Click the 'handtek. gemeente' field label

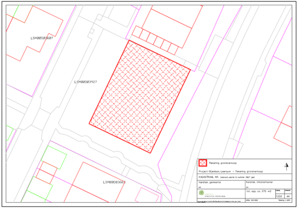[210, 182]
